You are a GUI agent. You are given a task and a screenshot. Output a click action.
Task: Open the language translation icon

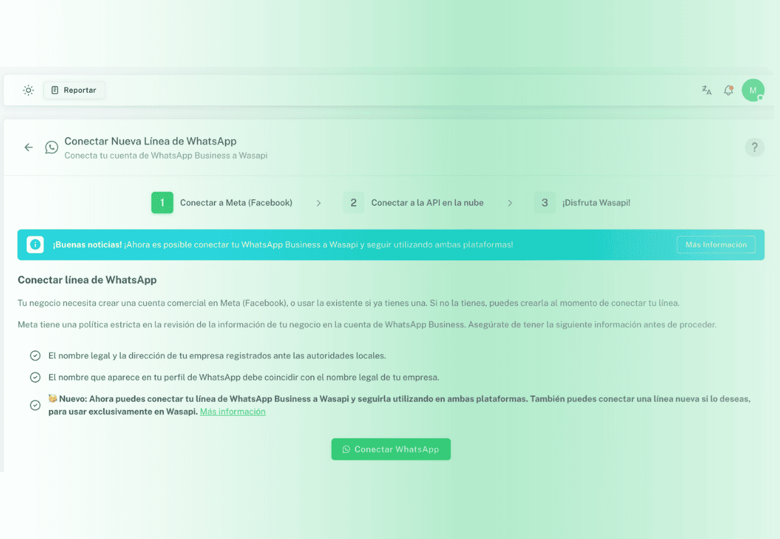(707, 90)
